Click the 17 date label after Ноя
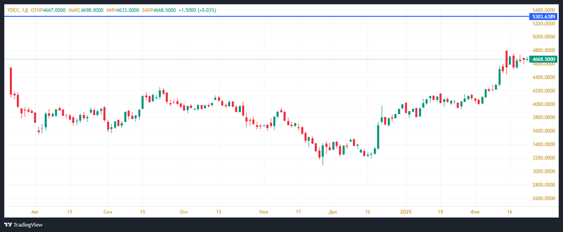This screenshot has height=232, width=563. (x=298, y=212)
